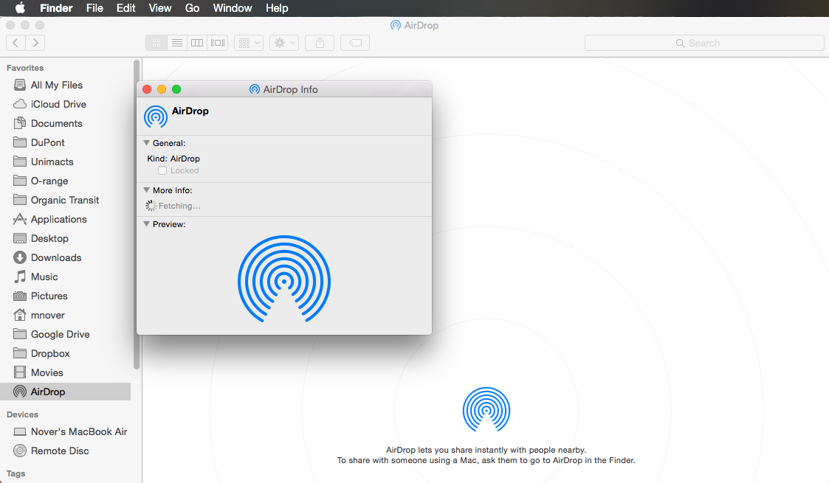Click the 'AirDrop lets you share instantly' text
The height and width of the screenshot is (483, 829).
(x=486, y=450)
